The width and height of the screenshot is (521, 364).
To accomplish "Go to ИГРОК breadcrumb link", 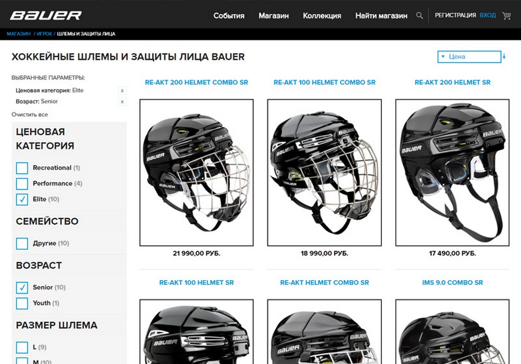I will click(x=44, y=34).
